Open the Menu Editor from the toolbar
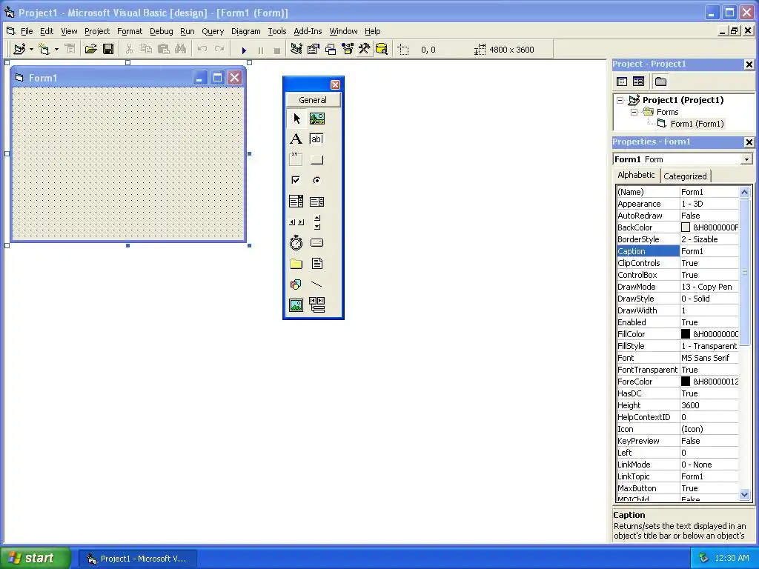The width and height of the screenshot is (759, 569). point(70,49)
